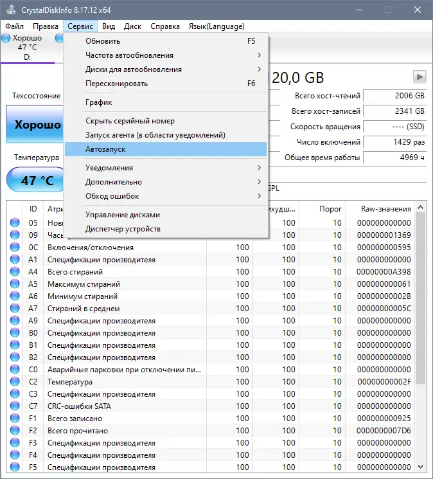Open the Справка menu

tap(165, 26)
